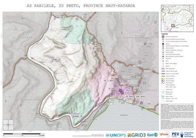Open the inset locator map thumbnail
Viewport: 196px width, 138px height.
click(177, 18)
